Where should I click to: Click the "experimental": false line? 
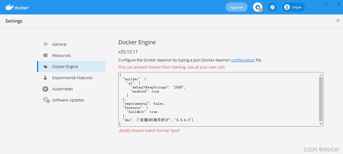(144, 104)
